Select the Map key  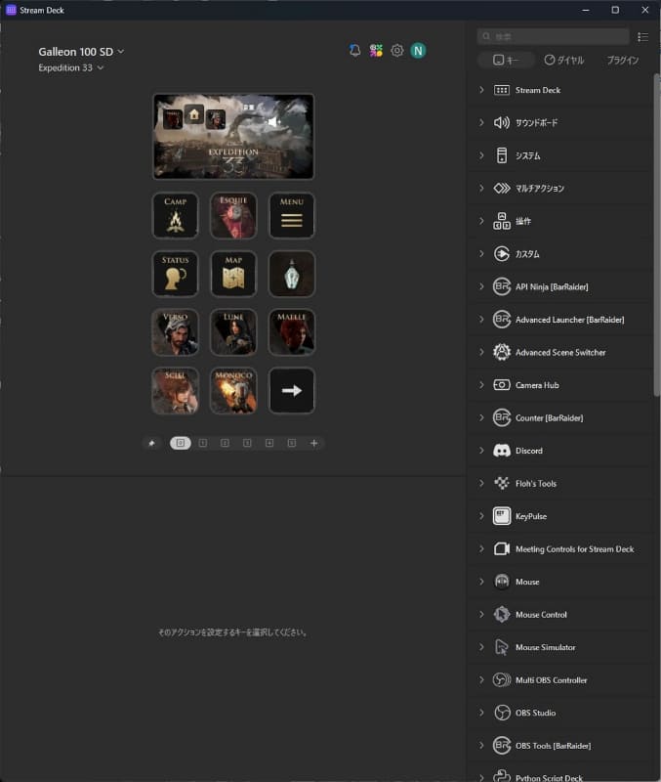233,274
